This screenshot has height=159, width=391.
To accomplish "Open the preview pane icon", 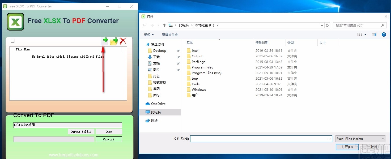I will coord(375,34).
